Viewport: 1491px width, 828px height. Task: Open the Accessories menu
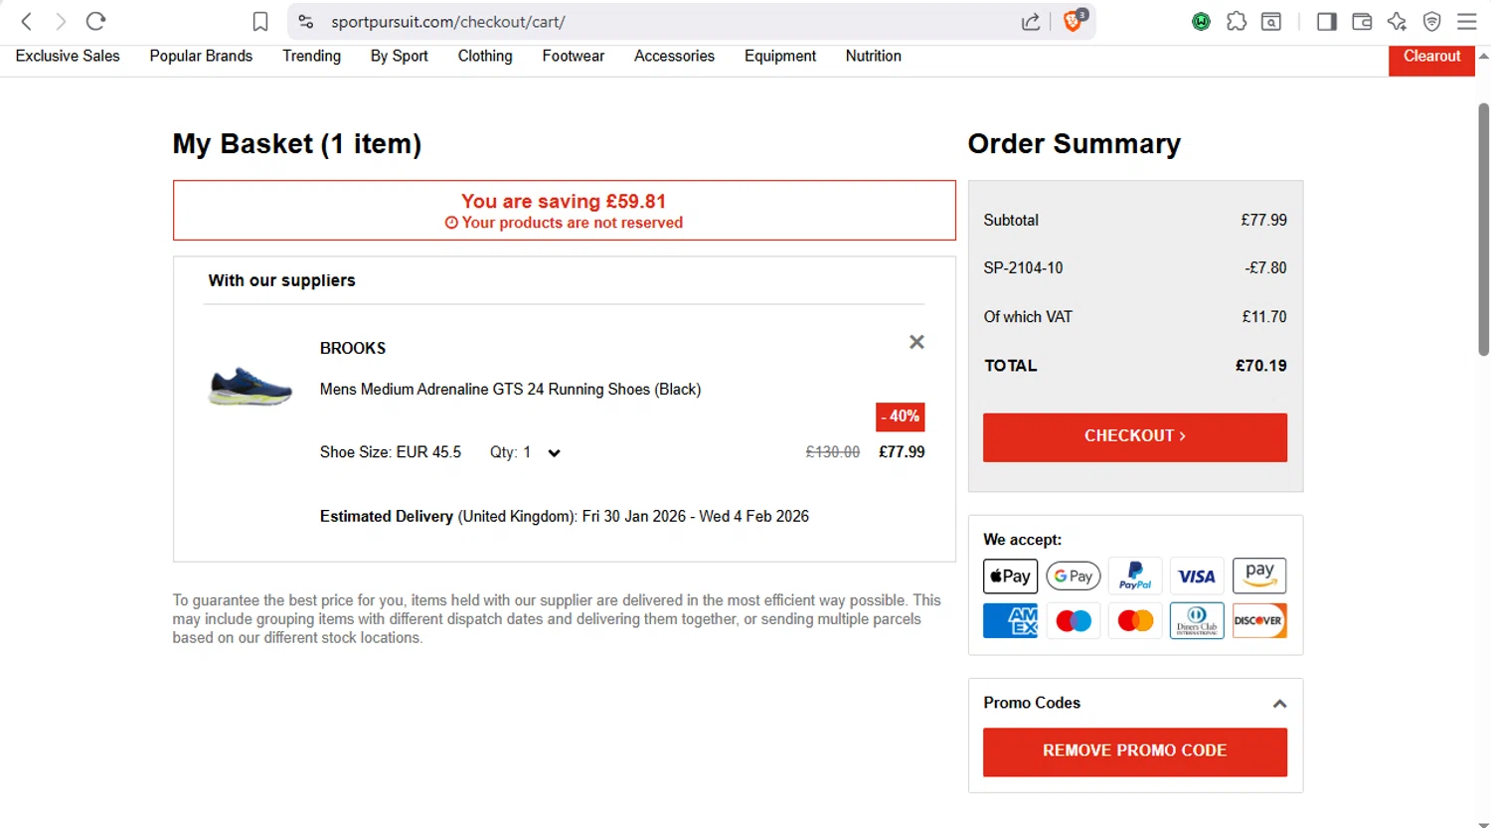pyautogui.click(x=674, y=57)
